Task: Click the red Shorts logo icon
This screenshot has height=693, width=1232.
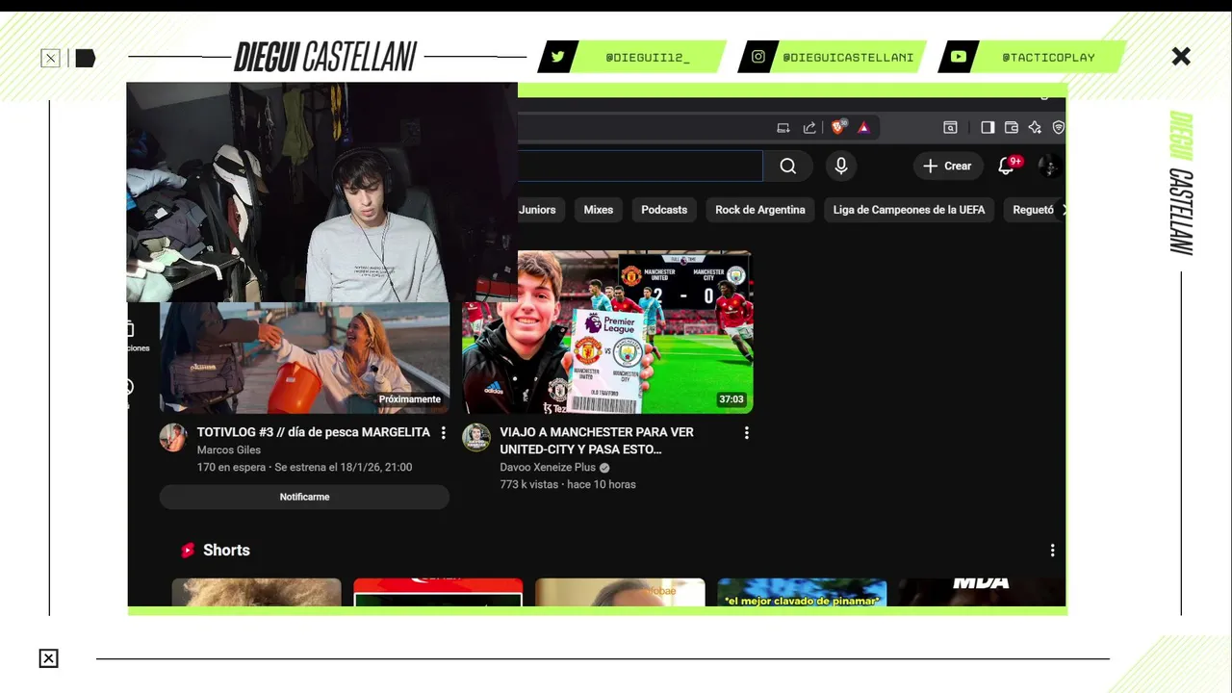Action: pos(188,551)
